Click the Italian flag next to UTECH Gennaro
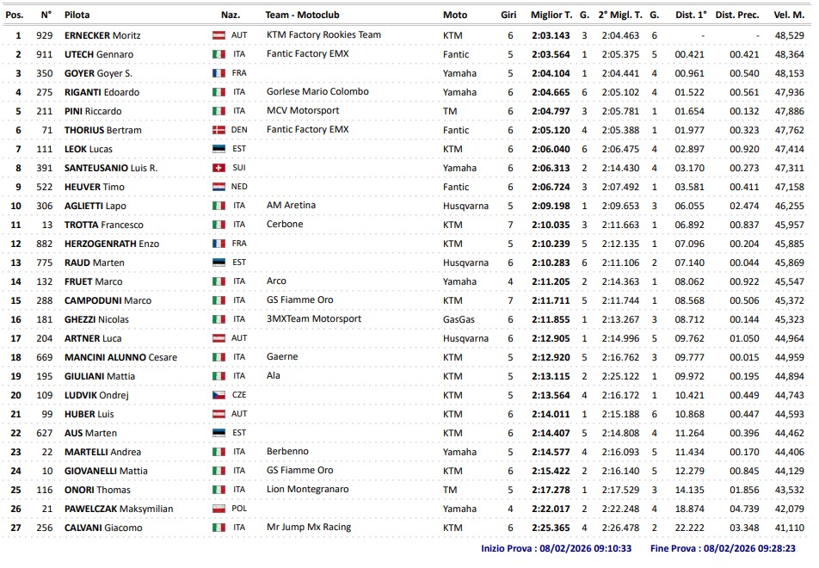Image resolution: width=819 pixels, height=568 pixels. [x=219, y=54]
